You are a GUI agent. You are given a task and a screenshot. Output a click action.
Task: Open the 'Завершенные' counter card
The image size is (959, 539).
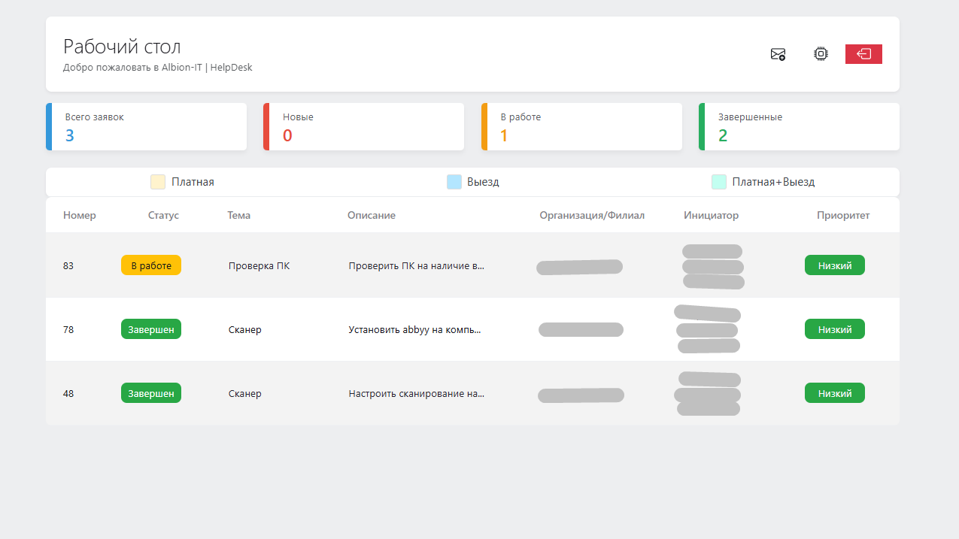pos(800,127)
